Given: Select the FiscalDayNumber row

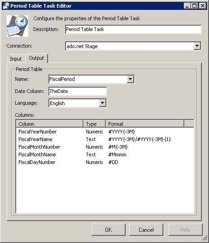Looking at the screenshot, I should [105, 162].
